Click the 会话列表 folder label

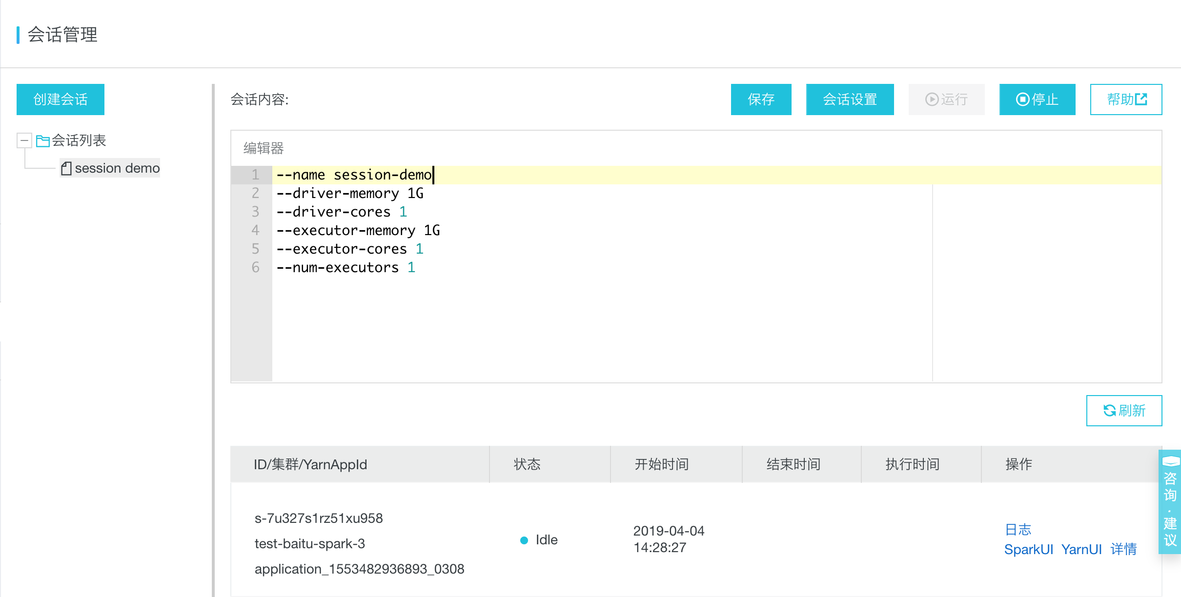pyautogui.click(x=79, y=140)
